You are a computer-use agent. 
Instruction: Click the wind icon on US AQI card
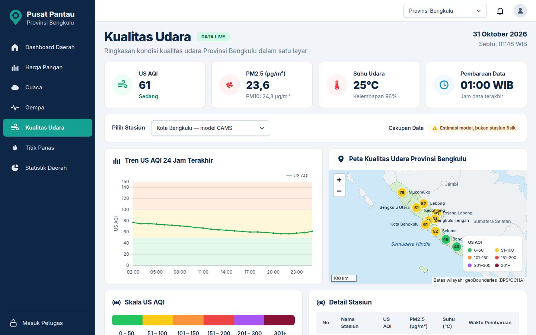[x=122, y=85]
